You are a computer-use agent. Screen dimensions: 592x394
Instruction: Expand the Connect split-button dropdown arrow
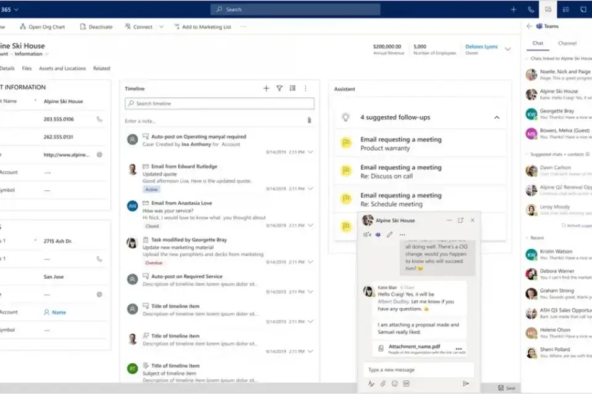(161, 27)
